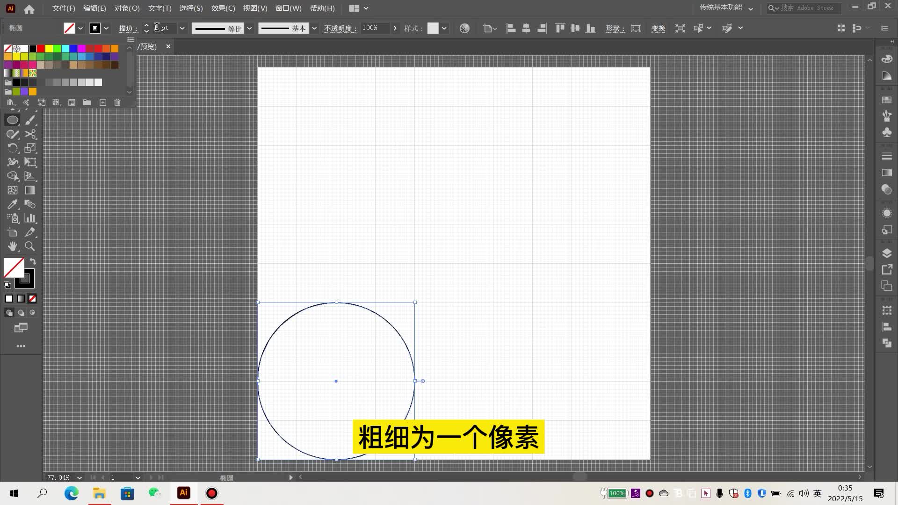The height and width of the screenshot is (505, 898).
Task: Select the Rotate tool
Action: tap(13, 148)
